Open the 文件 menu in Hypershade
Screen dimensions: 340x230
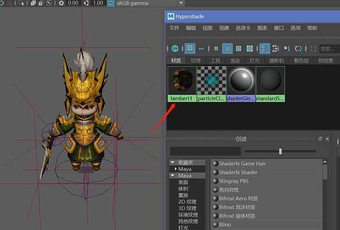[174, 28]
